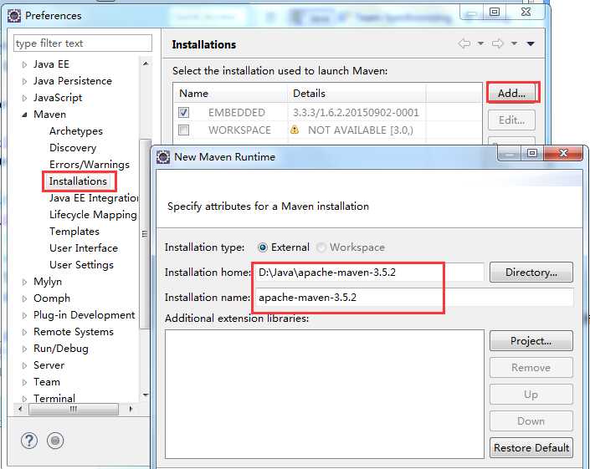The image size is (590, 469).
Task: Click the Up button
Action: (x=531, y=395)
